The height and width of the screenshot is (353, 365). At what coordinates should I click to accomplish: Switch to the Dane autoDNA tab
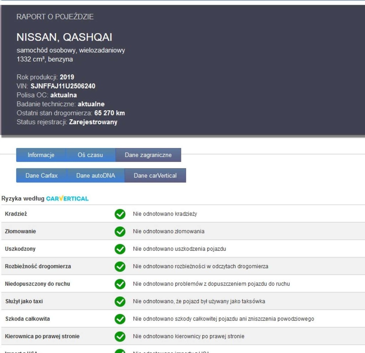96,175
